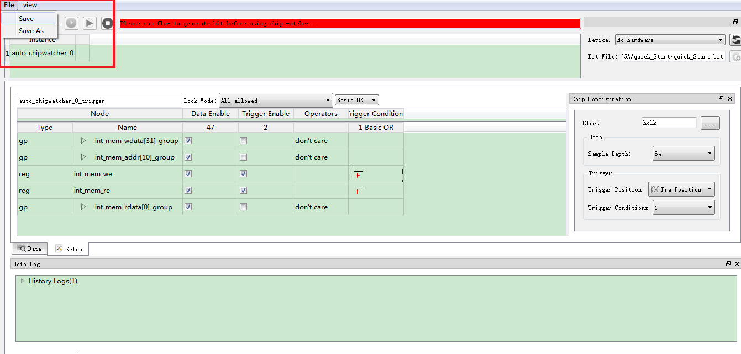Uncheck Data Enable for int_mem_wdata[31]_group
Screen dimensions: 741x354
[188, 141]
